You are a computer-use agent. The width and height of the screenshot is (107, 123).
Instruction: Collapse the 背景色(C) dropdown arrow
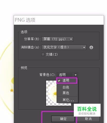tap(76, 75)
